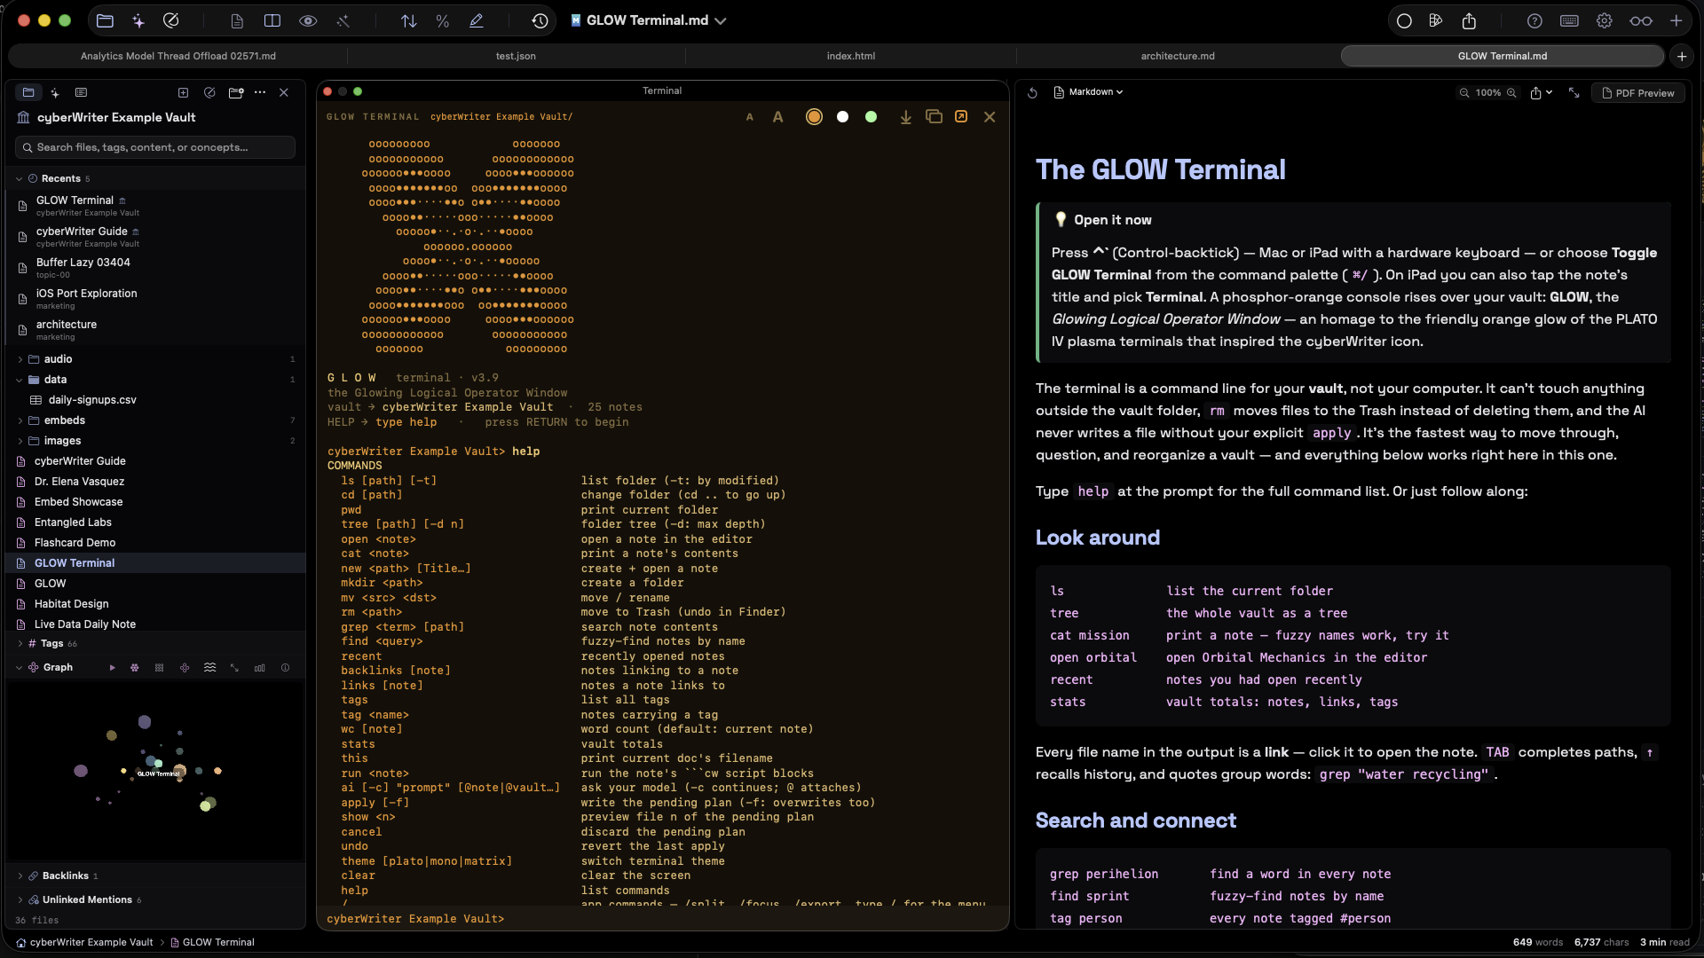Switch to split view layout icon

tap(272, 20)
